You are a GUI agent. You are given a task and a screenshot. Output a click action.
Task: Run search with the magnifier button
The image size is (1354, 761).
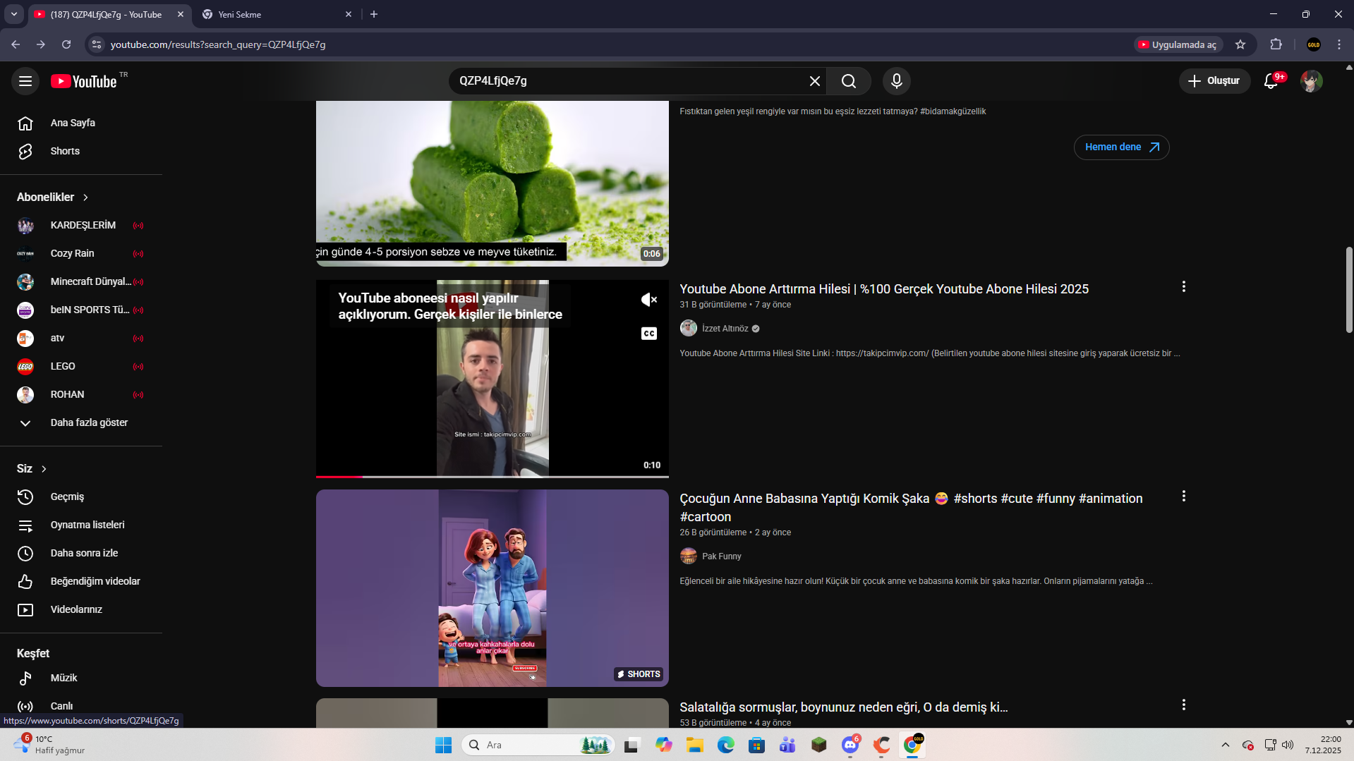[849, 81]
